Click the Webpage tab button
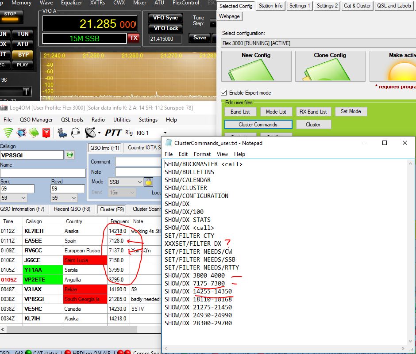 point(230,16)
